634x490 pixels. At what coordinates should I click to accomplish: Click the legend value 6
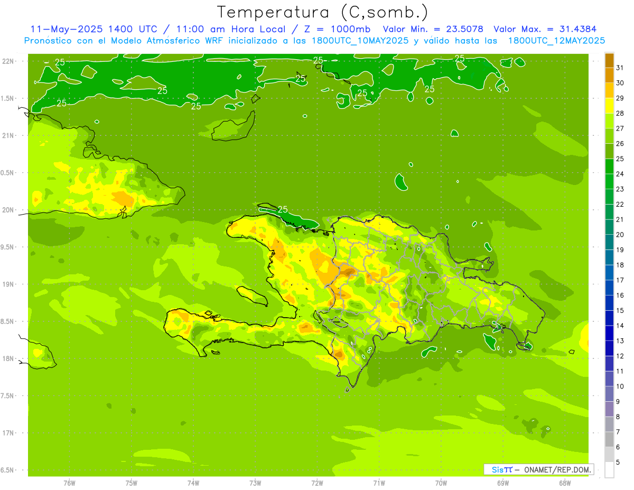pos(618,447)
